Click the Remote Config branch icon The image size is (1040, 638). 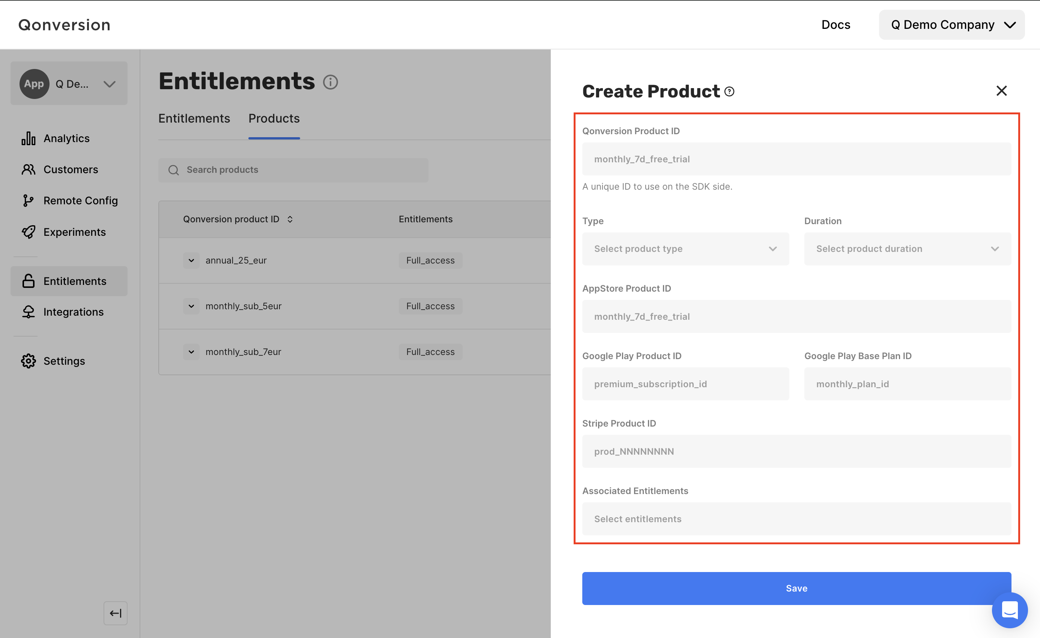click(28, 201)
